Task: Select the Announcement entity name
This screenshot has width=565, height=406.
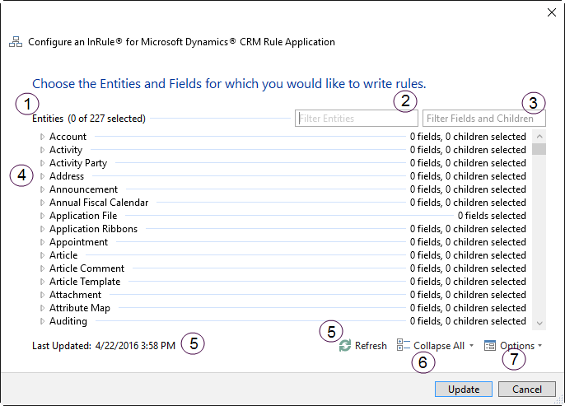Action: (x=84, y=189)
